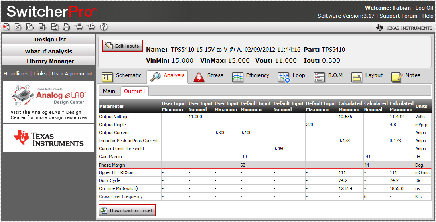Click the Texas Instruments sidebar logo banner

click(49, 138)
